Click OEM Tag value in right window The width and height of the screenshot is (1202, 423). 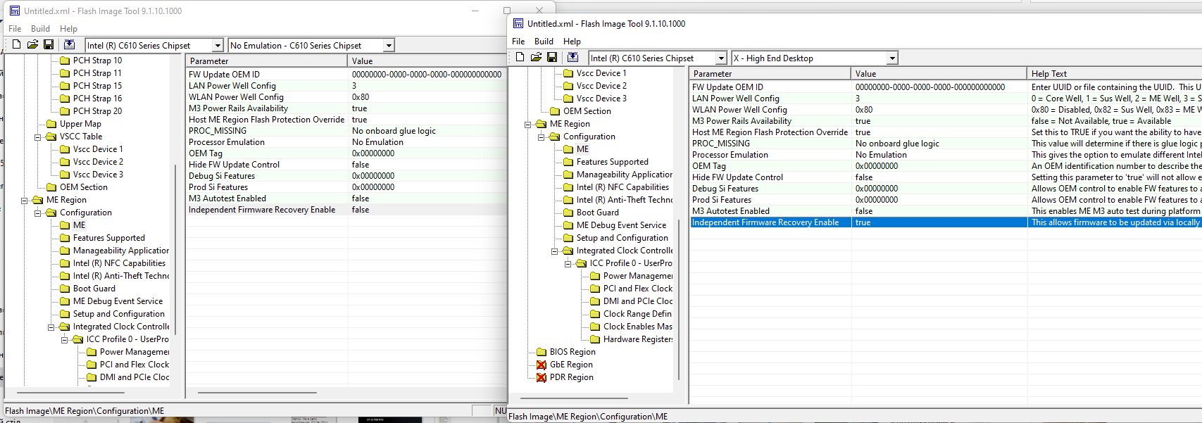(x=877, y=166)
